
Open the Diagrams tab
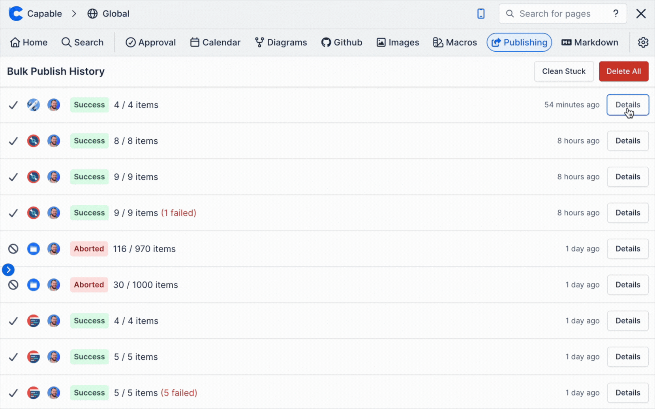[x=281, y=42]
